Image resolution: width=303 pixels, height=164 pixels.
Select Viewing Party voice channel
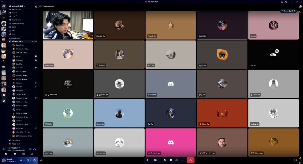23,41
